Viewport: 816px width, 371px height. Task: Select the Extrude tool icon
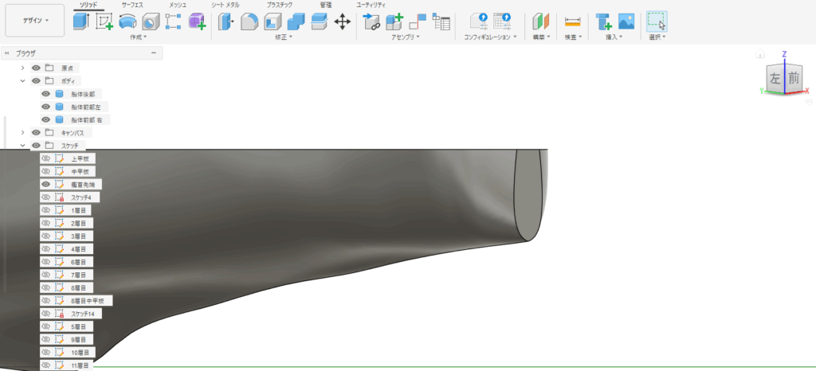click(81, 22)
